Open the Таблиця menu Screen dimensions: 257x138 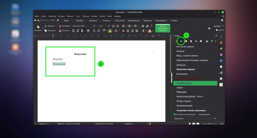coord(86,16)
